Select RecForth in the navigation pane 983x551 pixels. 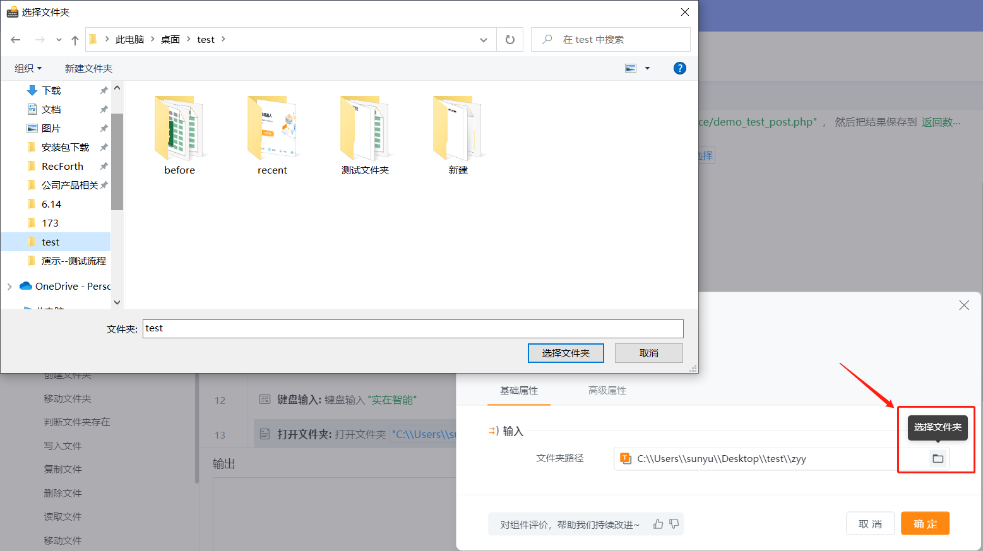[62, 167]
